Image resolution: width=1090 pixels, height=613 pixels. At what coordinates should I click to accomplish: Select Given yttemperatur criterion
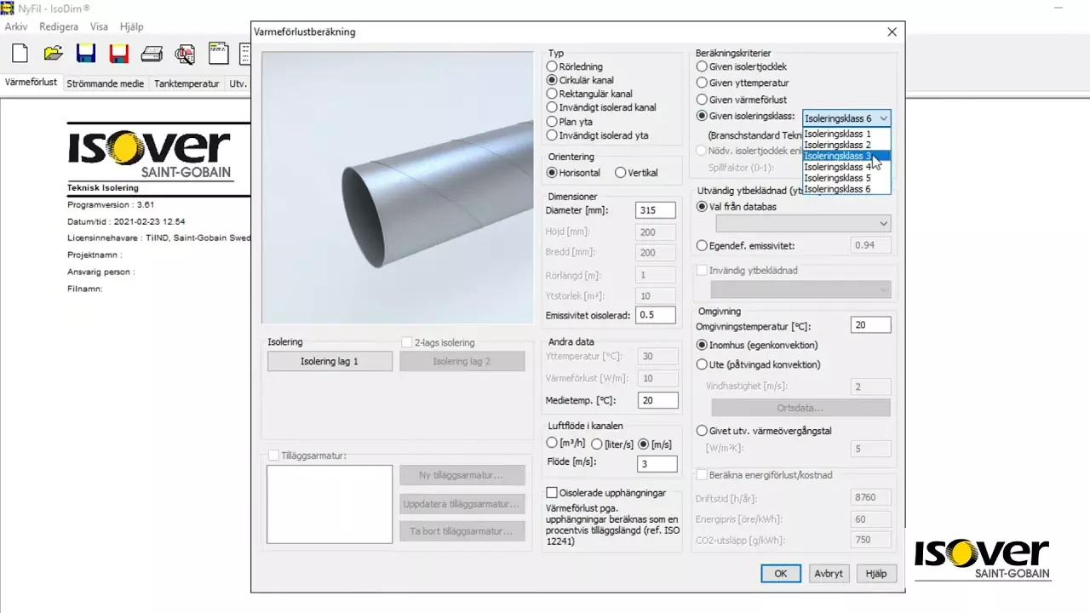coord(743,83)
